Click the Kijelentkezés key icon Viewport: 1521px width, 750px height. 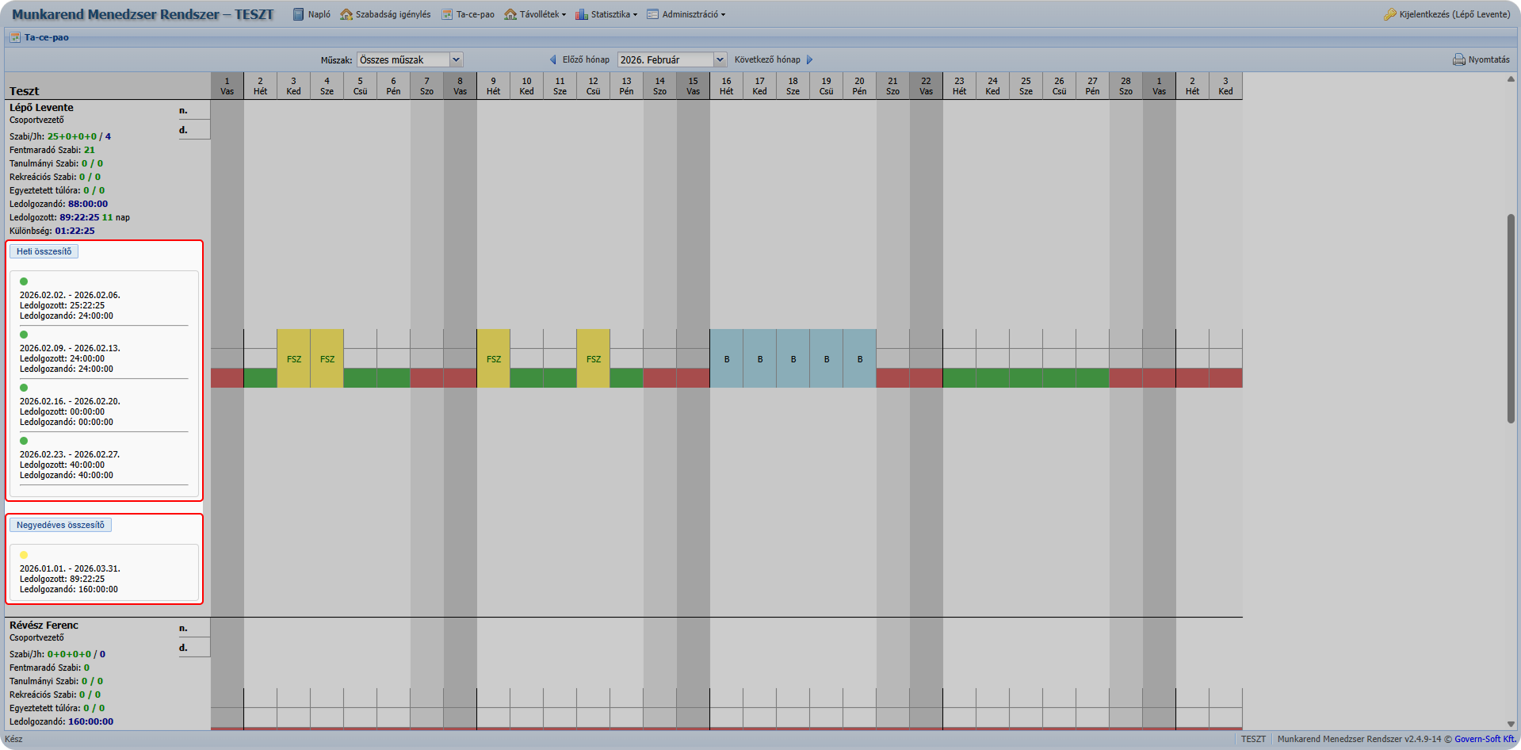click(1389, 14)
